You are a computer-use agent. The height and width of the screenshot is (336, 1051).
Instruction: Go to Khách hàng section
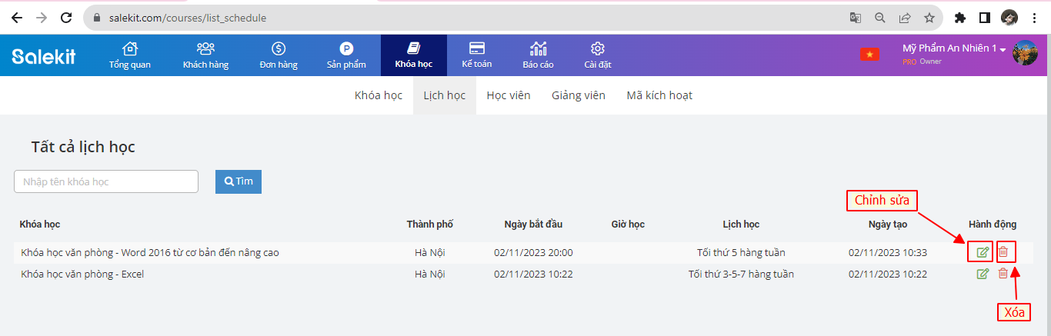point(205,55)
